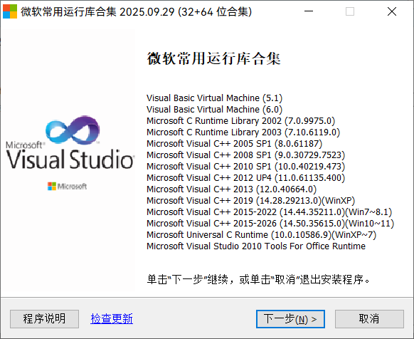Select the Visual Basic Virtual Machine (6.0) line
This screenshot has width=414, height=339.
[x=214, y=110]
